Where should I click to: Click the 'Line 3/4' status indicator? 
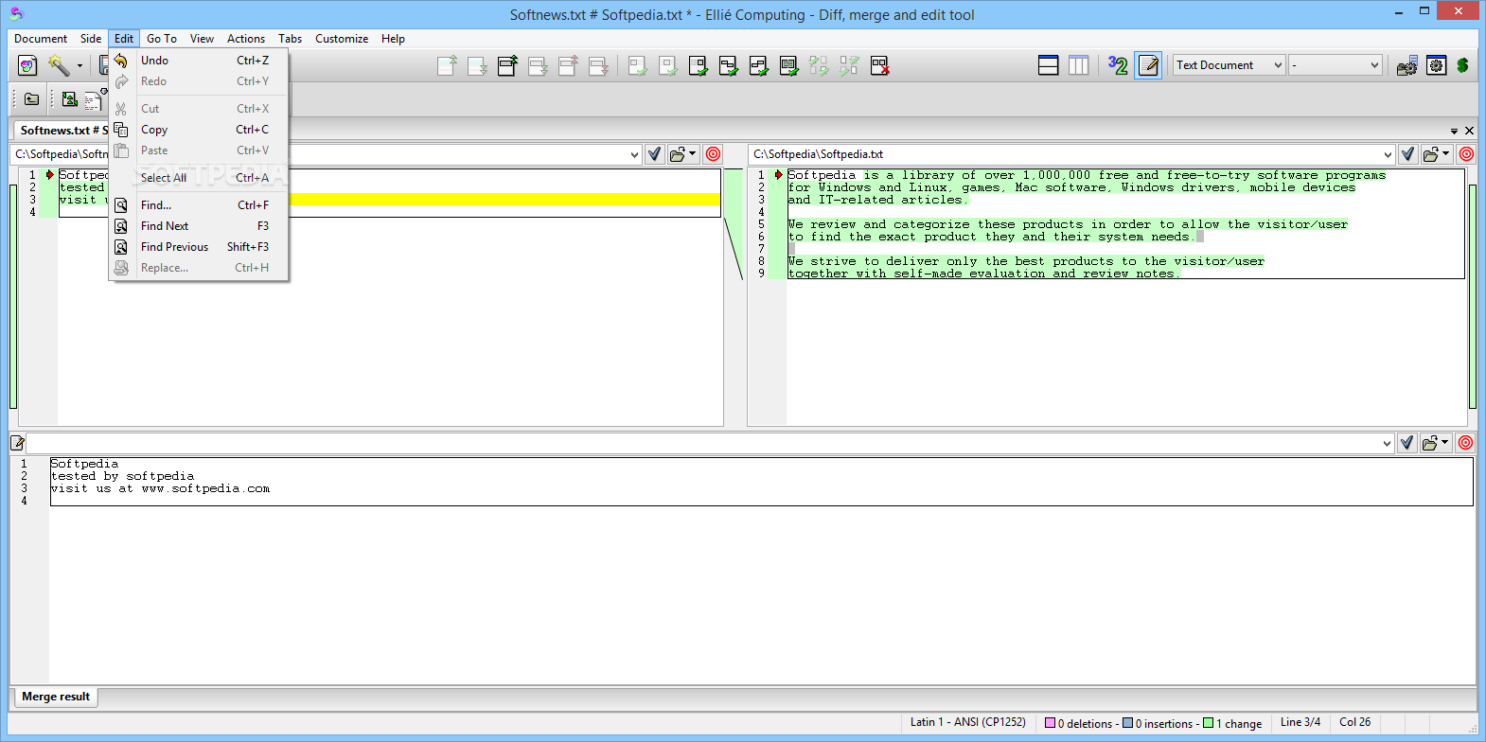[x=1300, y=722]
